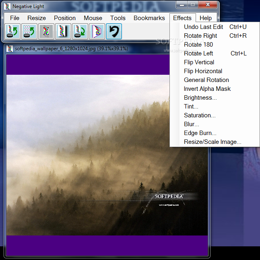The height and width of the screenshot is (260, 260).
Task: Open the Help menu
Action: 206,18
